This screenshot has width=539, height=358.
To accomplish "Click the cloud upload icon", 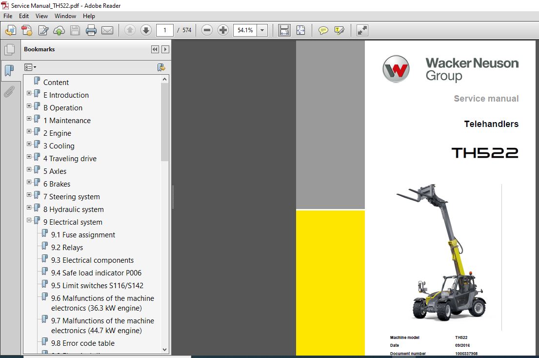I will 59,30.
